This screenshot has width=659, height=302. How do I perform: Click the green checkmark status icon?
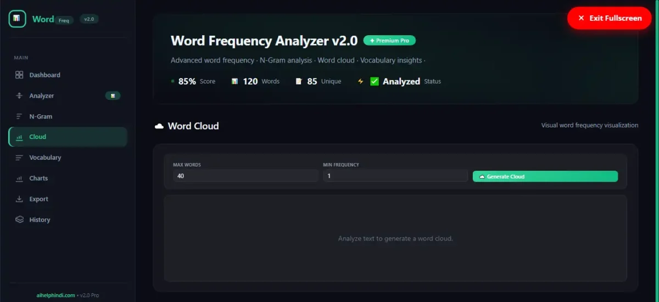click(x=375, y=81)
